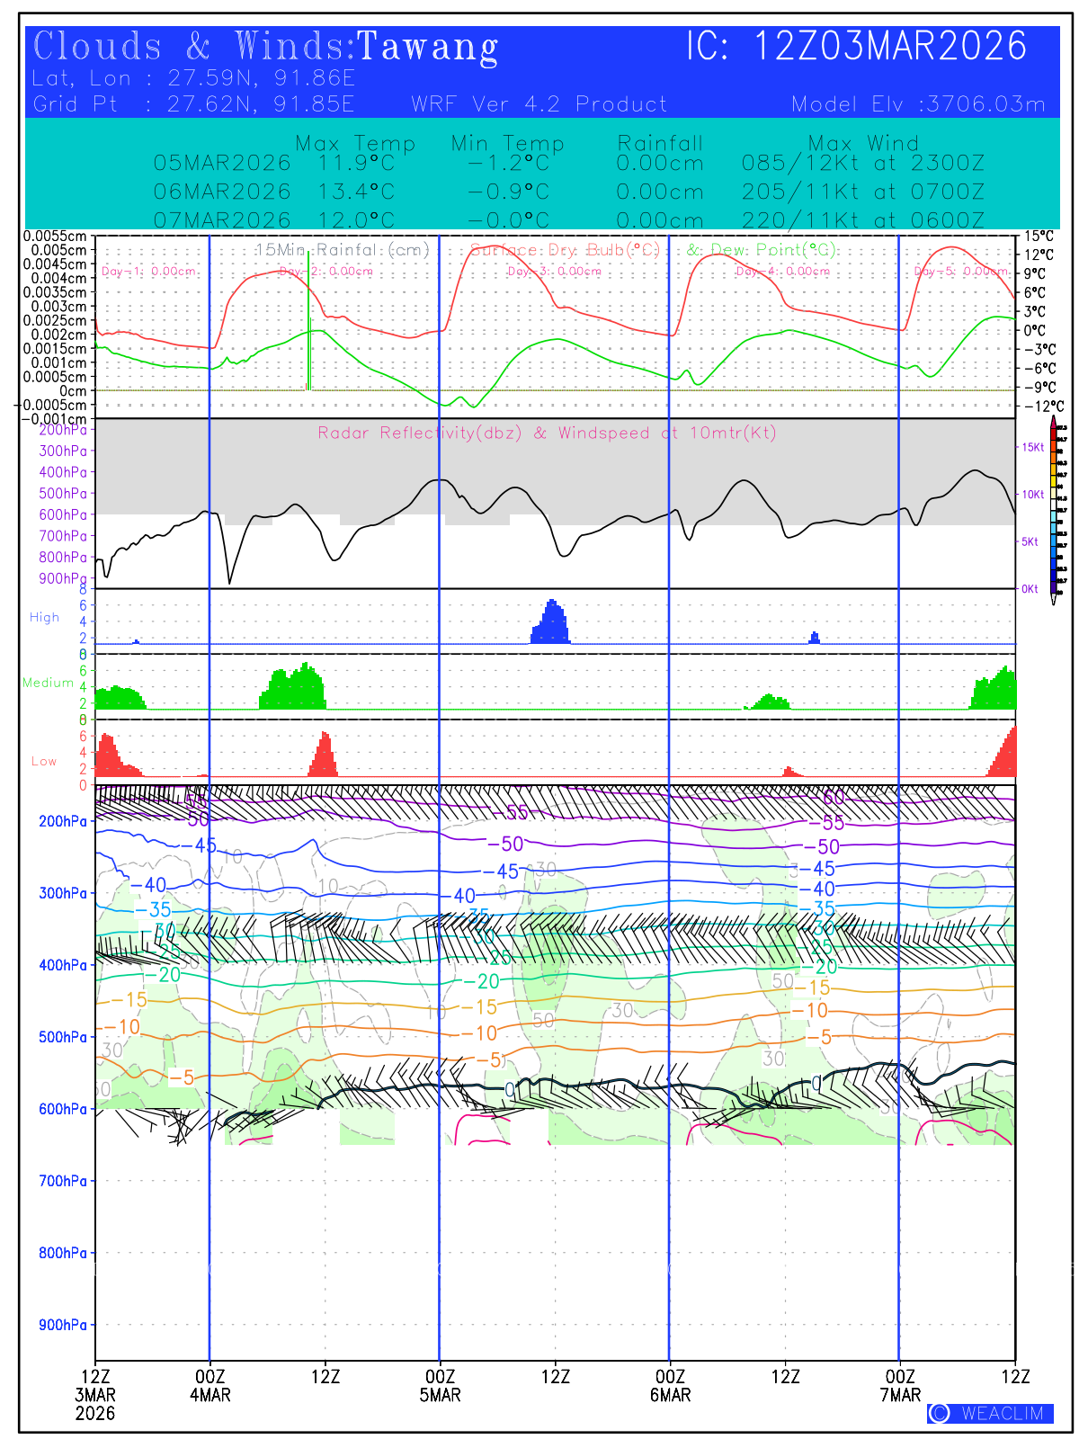This screenshot has width=1079, height=1439.
Task: Click the tall green rainfall spike
Action: coord(309,324)
